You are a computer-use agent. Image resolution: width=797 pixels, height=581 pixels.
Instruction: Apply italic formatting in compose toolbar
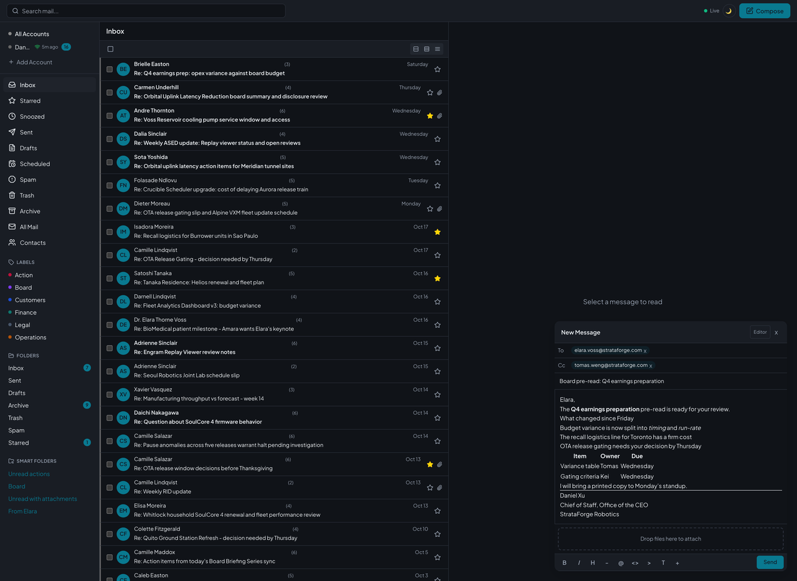click(579, 563)
